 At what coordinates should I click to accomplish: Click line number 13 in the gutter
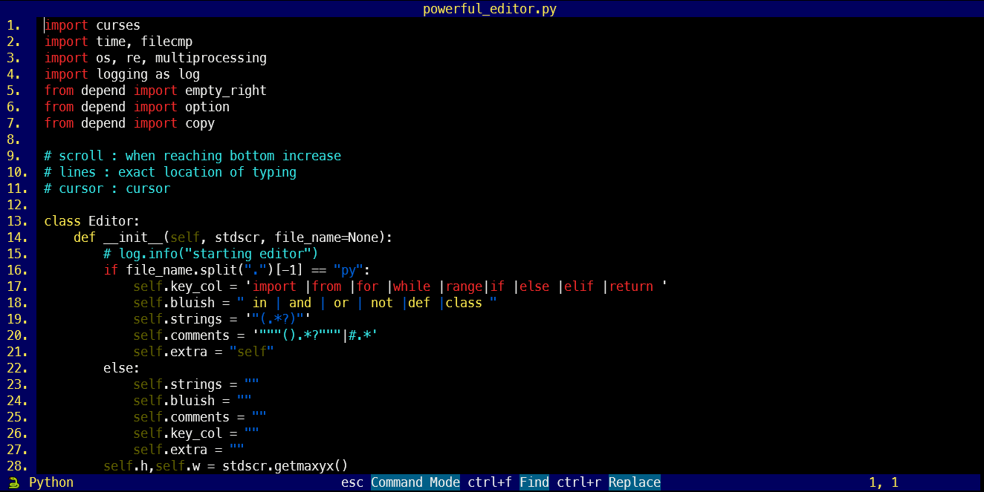(18, 221)
